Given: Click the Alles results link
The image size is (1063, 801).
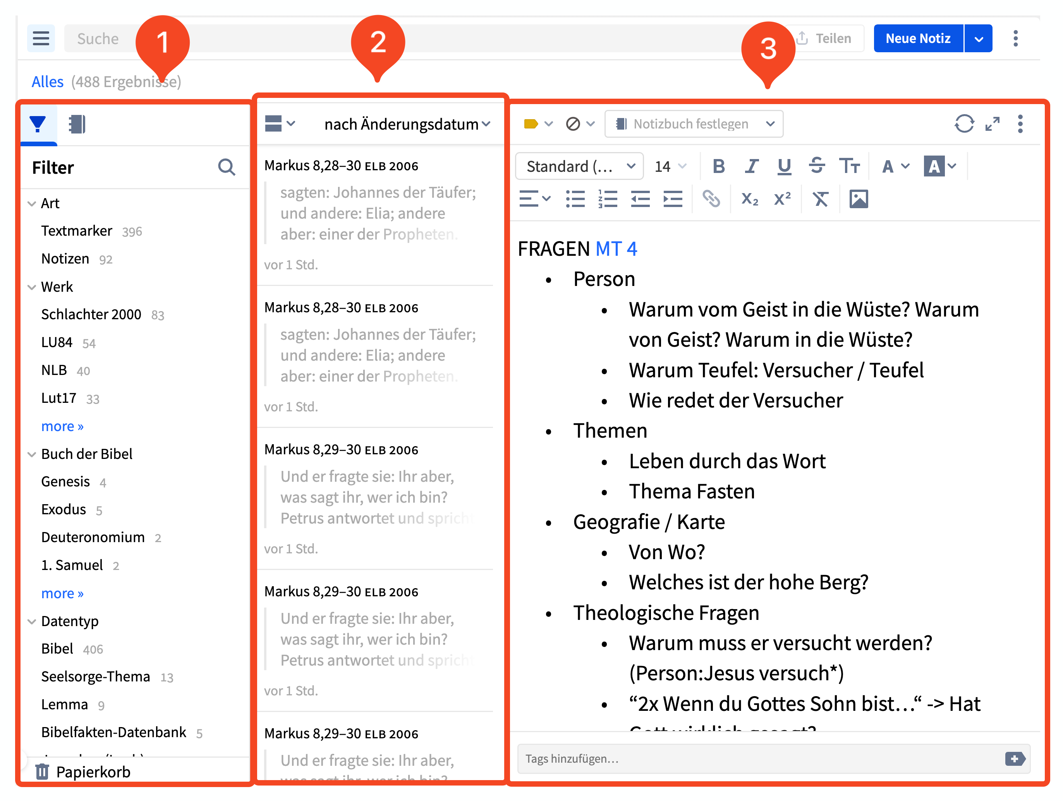Looking at the screenshot, I should point(47,82).
